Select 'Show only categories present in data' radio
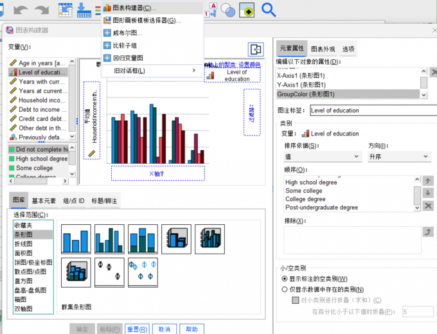Viewport: 437px width, 334px height. coord(284,289)
